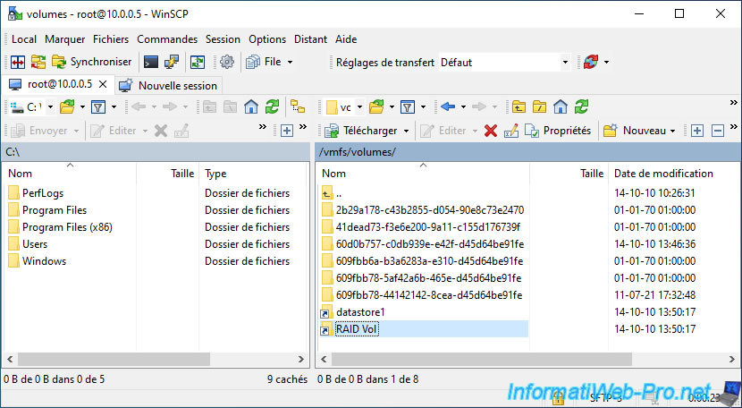Open the Fichiers menu

click(x=111, y=39)
